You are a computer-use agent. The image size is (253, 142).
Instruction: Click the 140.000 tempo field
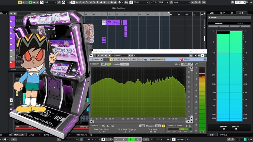(x=181, y=139)
